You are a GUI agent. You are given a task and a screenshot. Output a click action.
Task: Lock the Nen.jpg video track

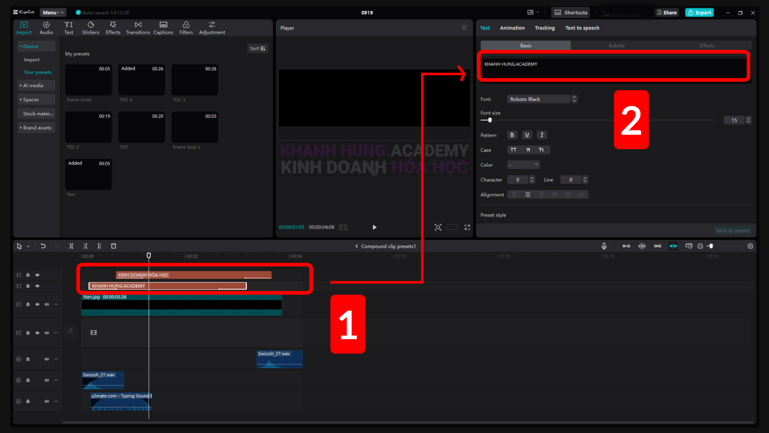tap(28, 304)
